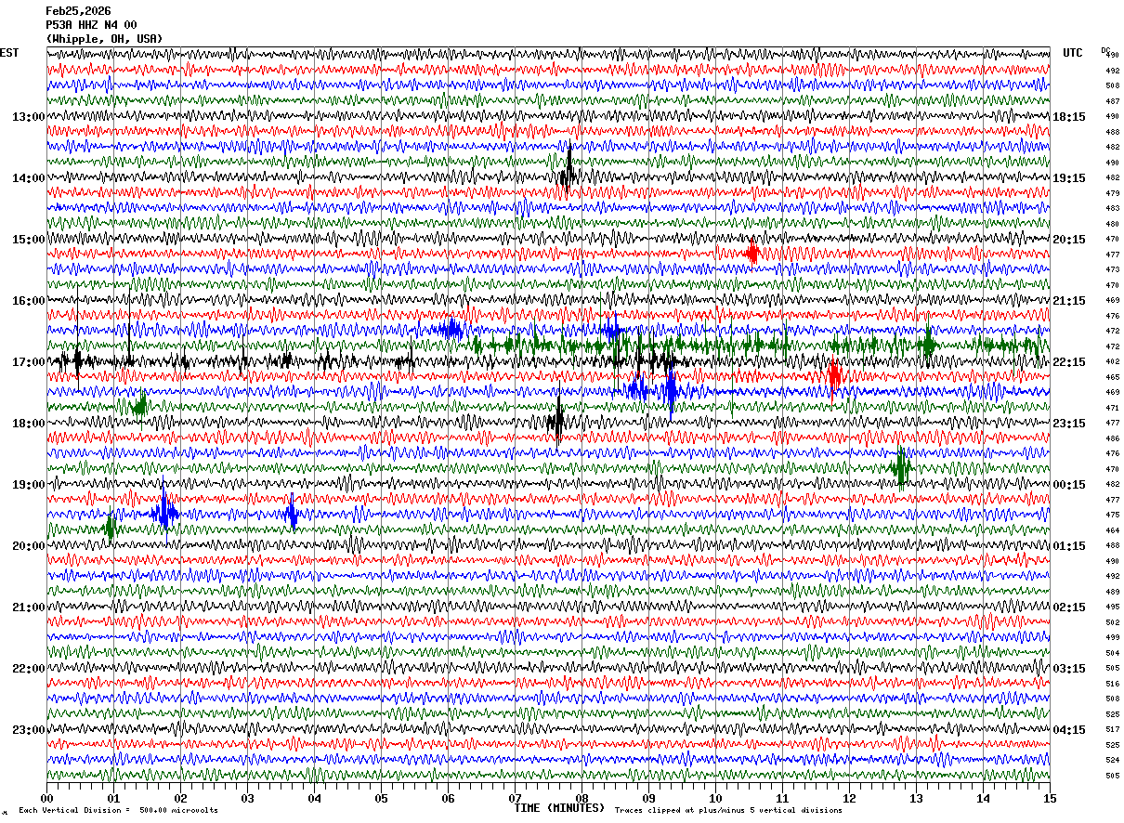Screen dimensions: 1124x823
Task: Click the DC offset value 471
Action: pos(1112,408)
